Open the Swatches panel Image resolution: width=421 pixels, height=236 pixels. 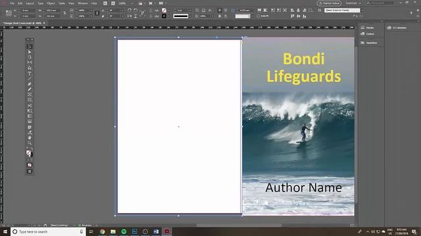368,43
